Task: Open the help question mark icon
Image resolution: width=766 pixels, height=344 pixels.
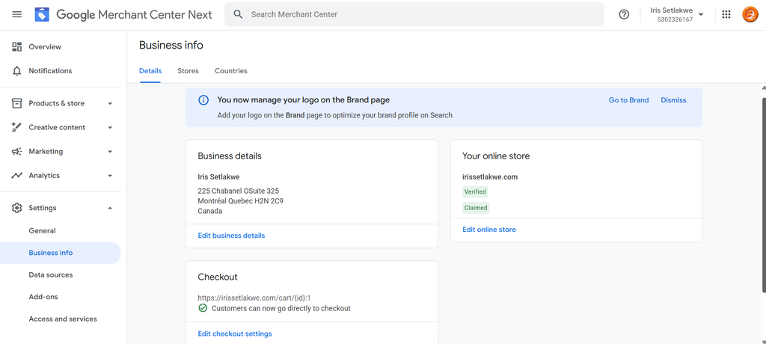Action: pyautogui.click(x=624, y=15)
